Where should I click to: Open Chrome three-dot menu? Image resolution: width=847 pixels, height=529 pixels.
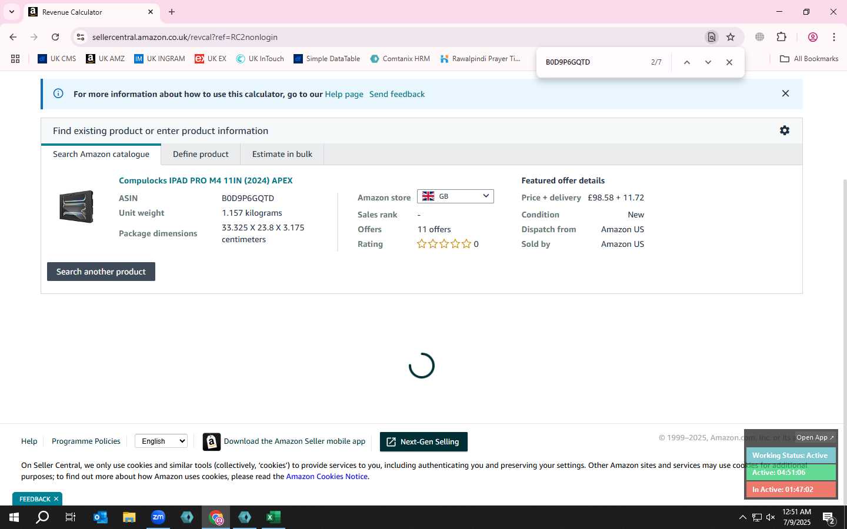tap(834, 37)
